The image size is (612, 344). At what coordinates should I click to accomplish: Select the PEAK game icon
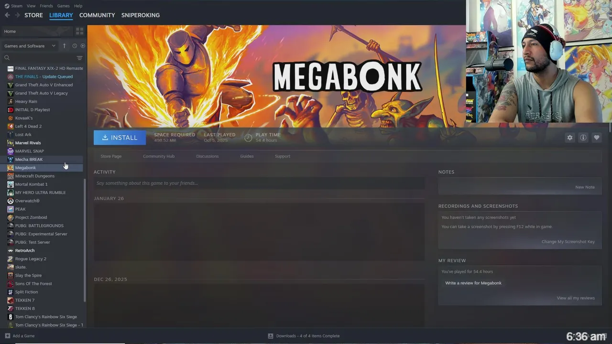[11, 209]
